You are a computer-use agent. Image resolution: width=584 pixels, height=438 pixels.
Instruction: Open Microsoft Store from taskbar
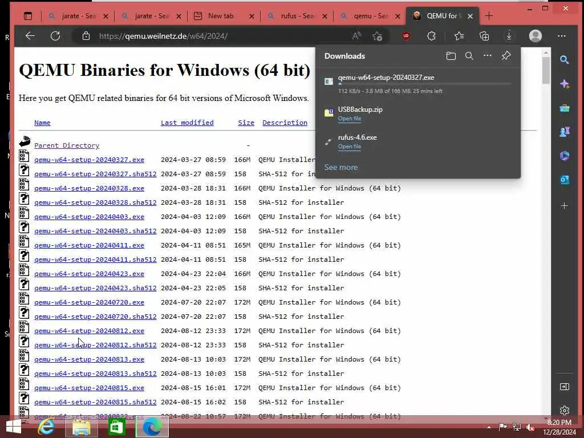tap(116, 427)
